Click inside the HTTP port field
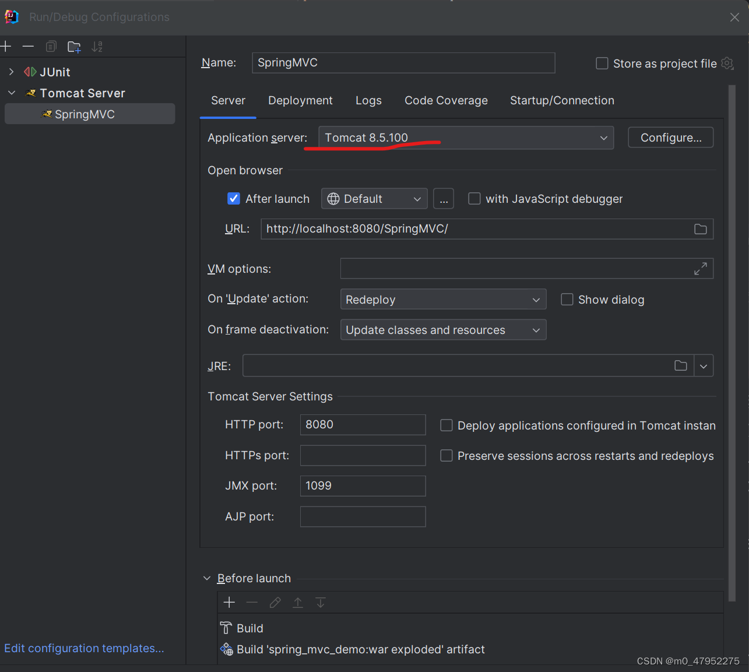 [x=363, y=424]
